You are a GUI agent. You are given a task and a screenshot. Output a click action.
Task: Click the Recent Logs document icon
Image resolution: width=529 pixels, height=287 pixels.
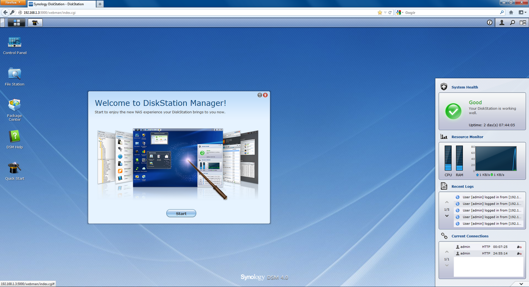[444, 186]
